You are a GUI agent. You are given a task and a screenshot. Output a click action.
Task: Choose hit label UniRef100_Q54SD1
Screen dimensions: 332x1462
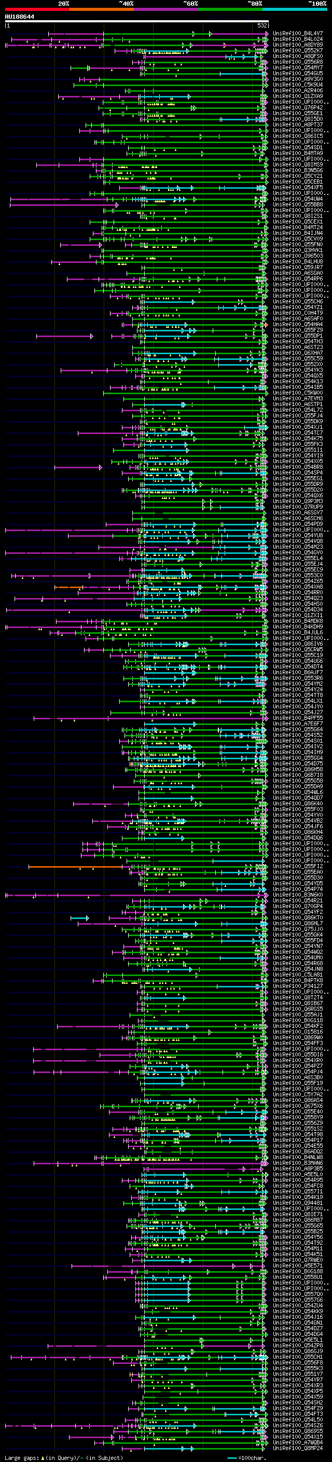298,148
